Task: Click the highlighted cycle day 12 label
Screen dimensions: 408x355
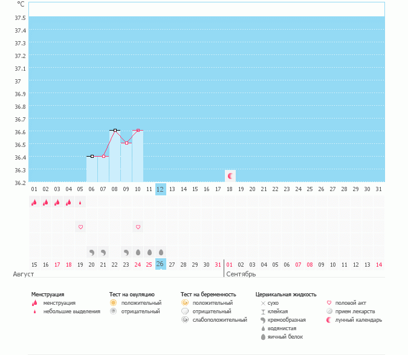Action: coord(160,189)
